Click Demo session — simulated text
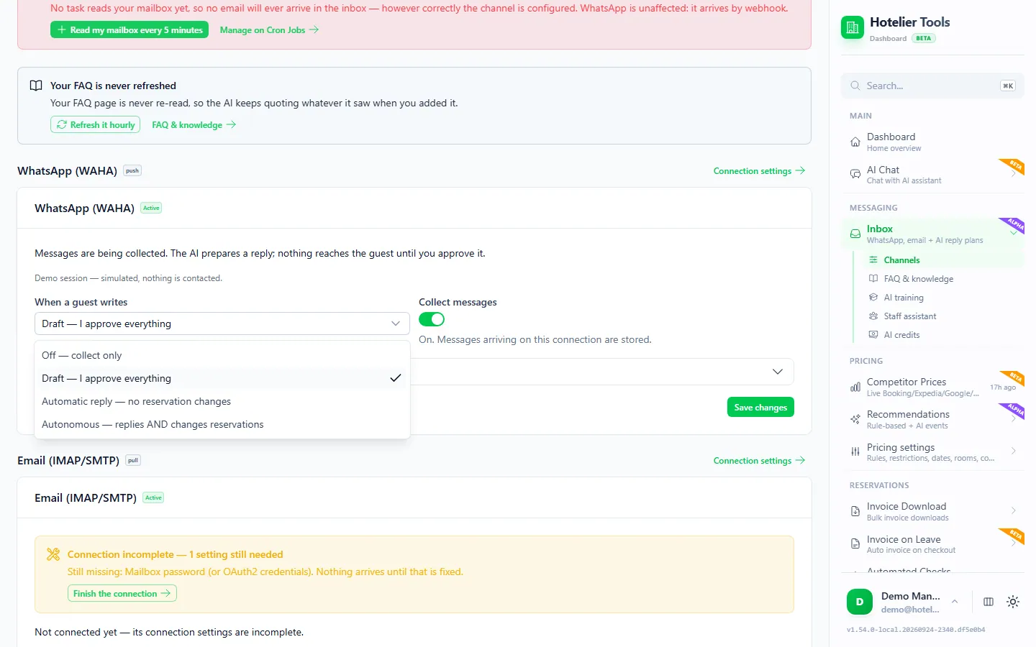The width and height of the screenshot is (1036, 647). [x=128, y=278]
